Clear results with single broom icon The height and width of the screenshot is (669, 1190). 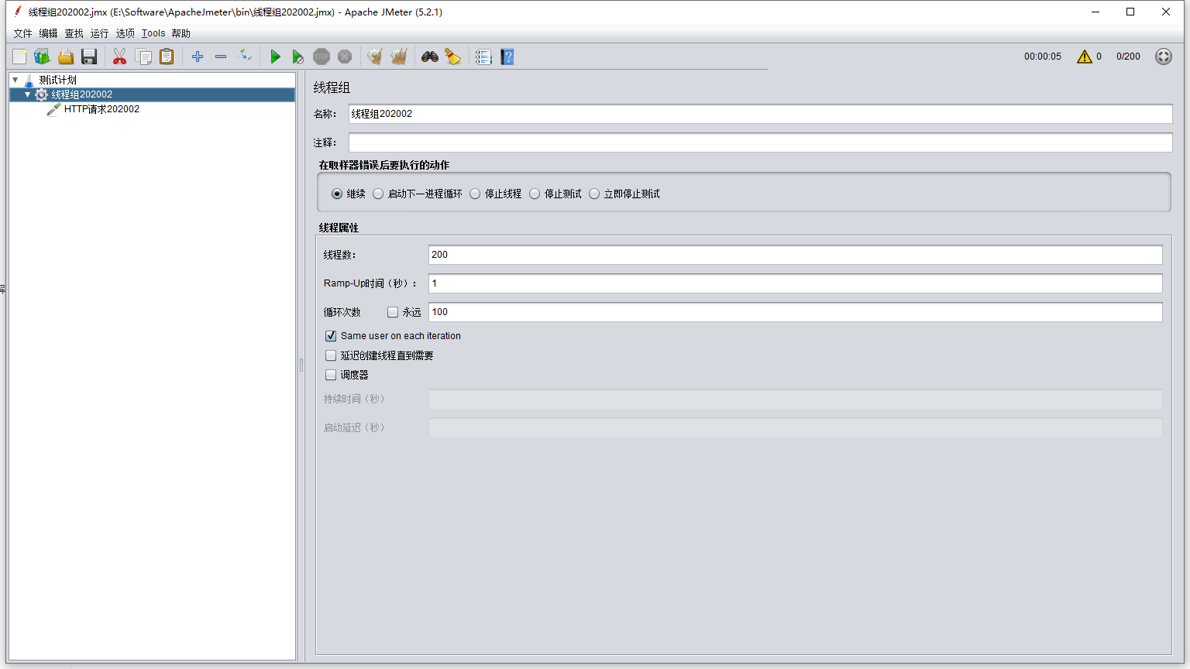point(375,57)
